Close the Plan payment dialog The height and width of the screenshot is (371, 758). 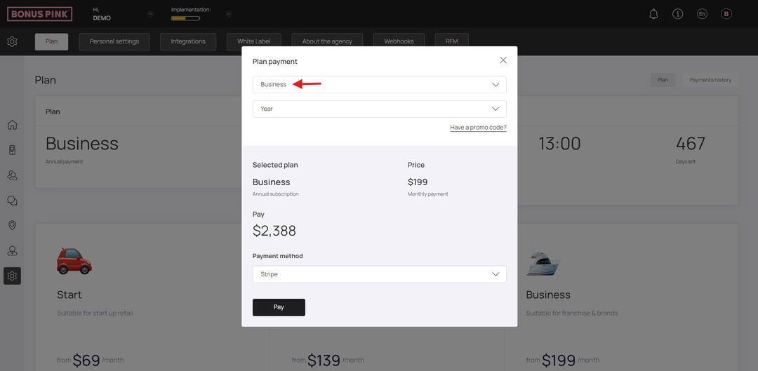(503, 60)
